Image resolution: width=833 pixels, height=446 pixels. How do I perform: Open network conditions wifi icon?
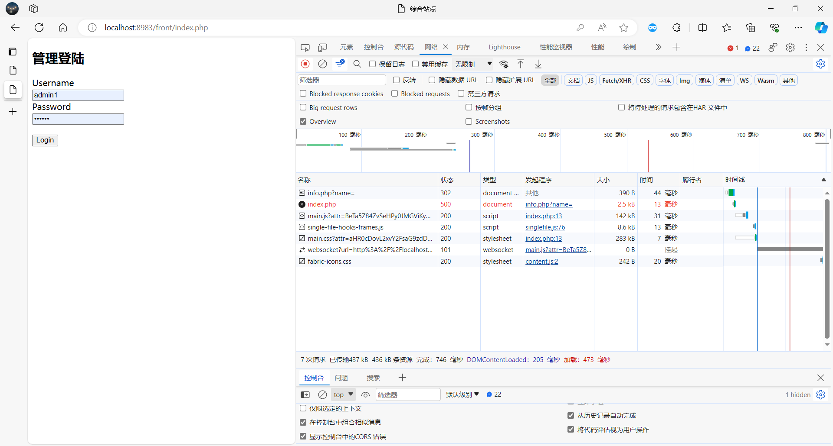coord(504,64)
